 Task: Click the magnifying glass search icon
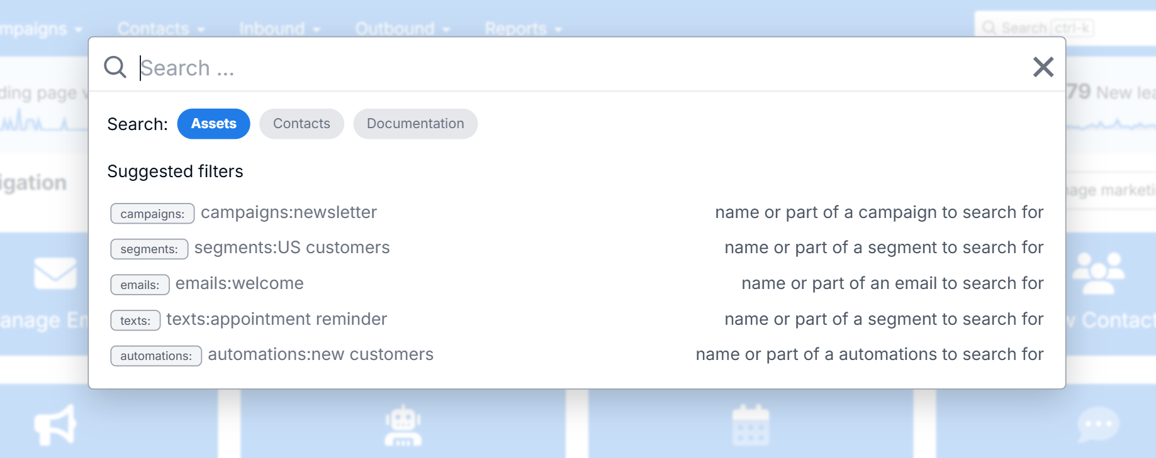tap(115, 67)
